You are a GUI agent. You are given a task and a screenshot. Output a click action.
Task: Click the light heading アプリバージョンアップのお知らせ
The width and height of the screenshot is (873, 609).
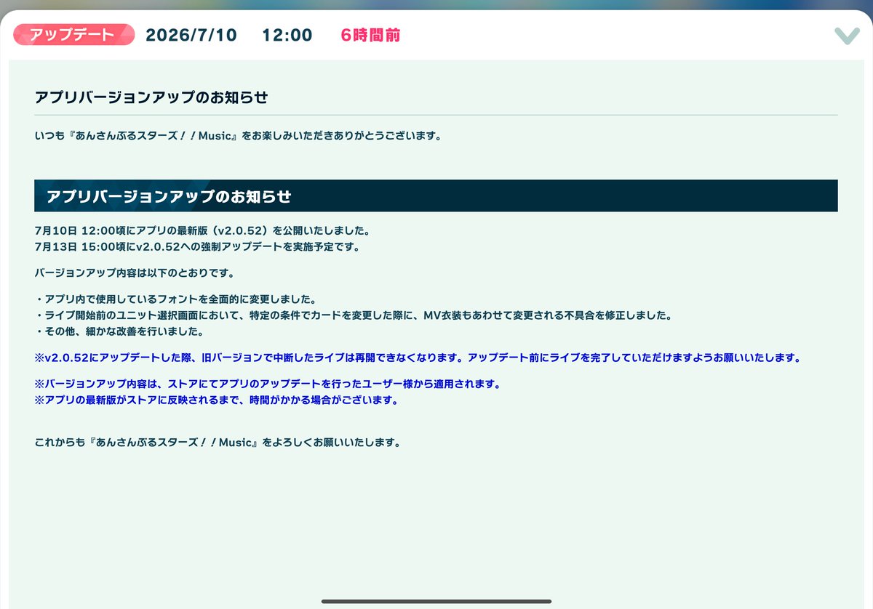[152, 97]
